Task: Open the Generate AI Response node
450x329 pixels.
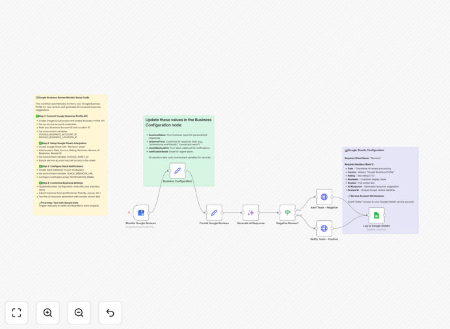Action: (x=251, y=213)
